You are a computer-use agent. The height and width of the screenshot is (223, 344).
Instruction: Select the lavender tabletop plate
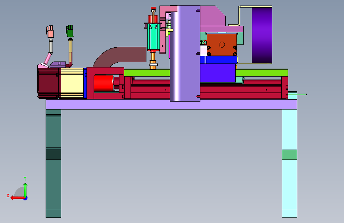[171, 104]
